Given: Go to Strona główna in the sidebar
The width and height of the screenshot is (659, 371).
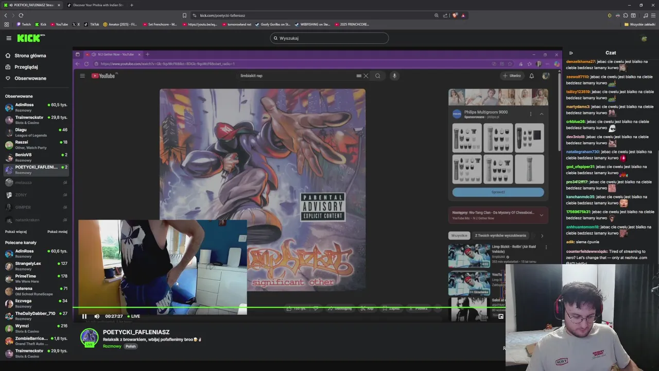Looking at the screenshot, I should 30,56.
